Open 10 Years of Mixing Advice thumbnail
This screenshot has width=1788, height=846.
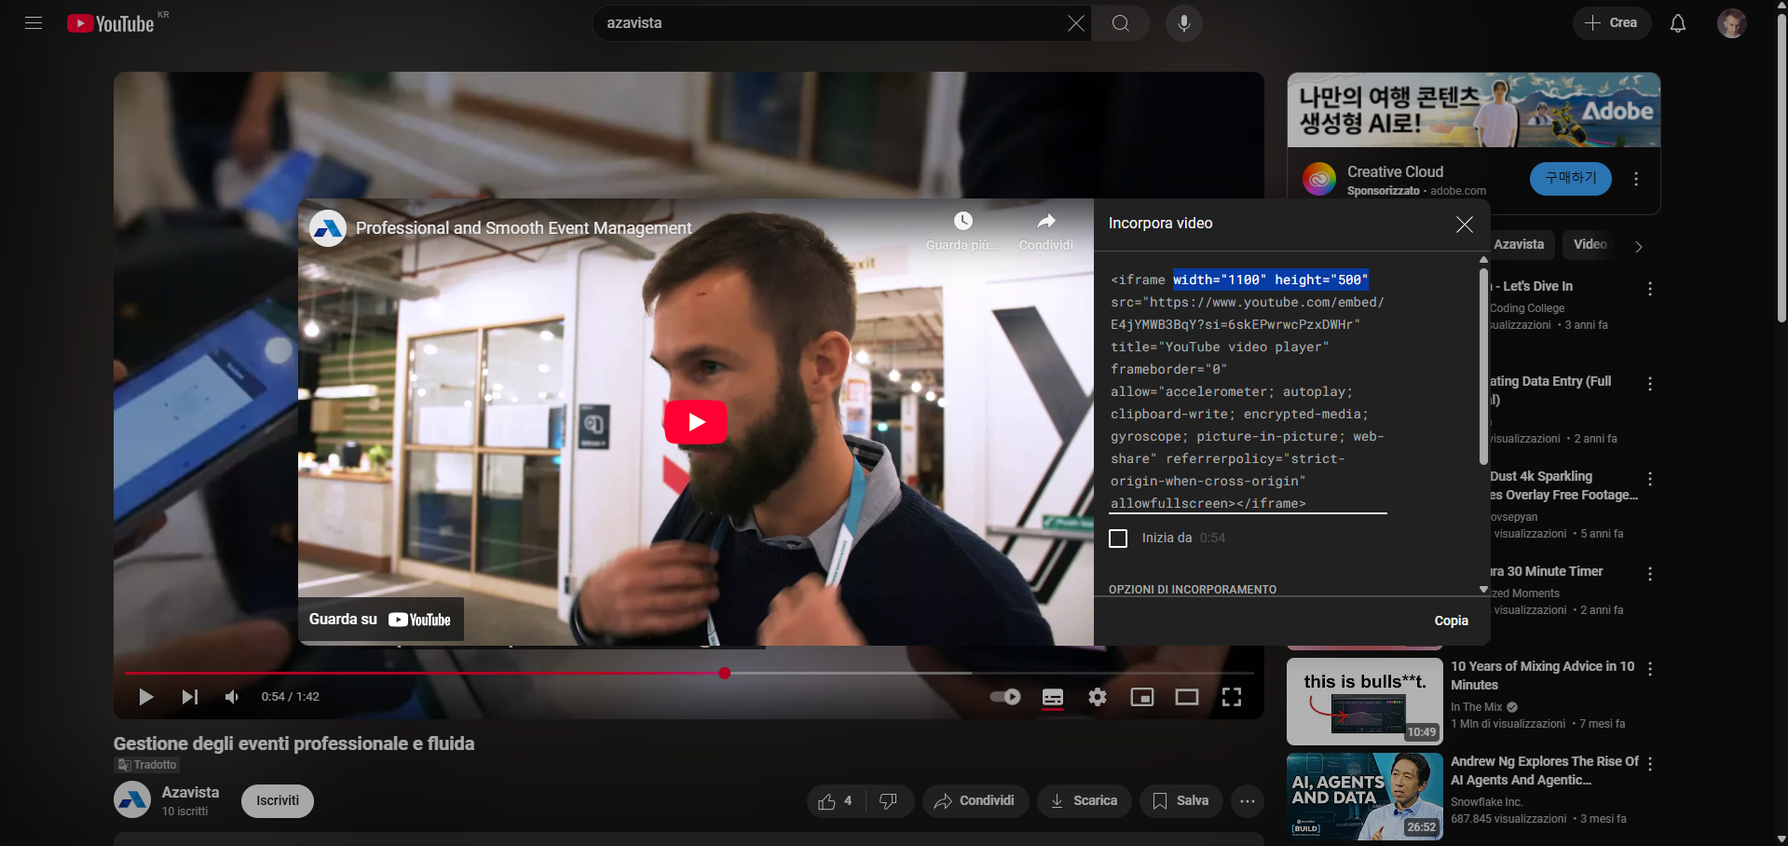(x=1365, y=702)
